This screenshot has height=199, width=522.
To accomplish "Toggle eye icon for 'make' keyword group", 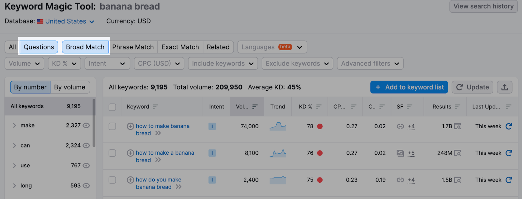I will (x=86, y=126).
